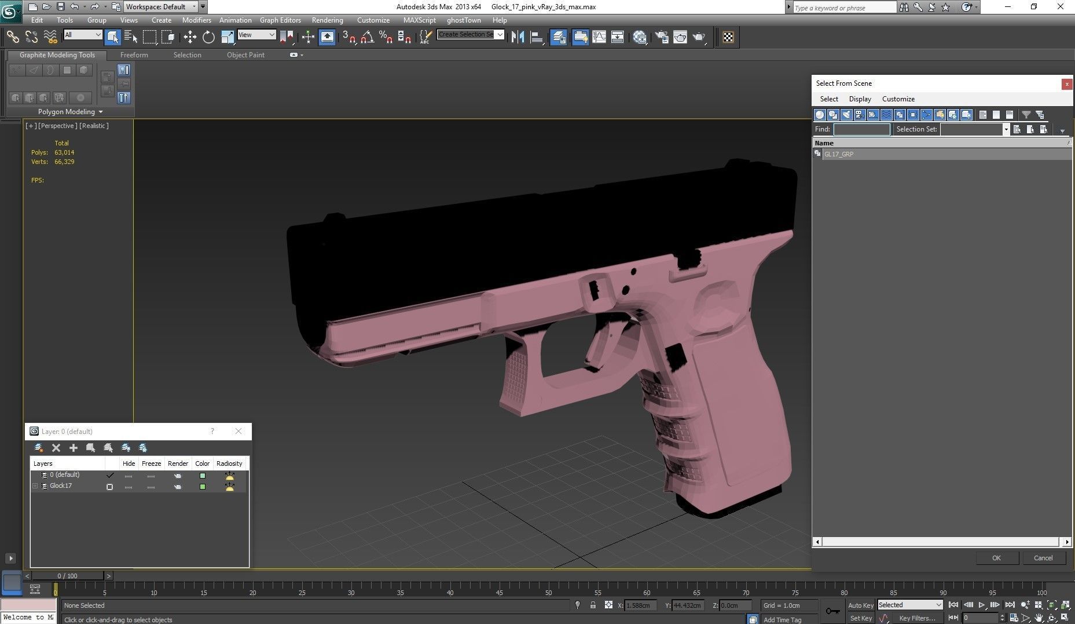This screenshot has width=1075, height=624.
Task: Open the Curve Editor icon
Action: [599, 37]
